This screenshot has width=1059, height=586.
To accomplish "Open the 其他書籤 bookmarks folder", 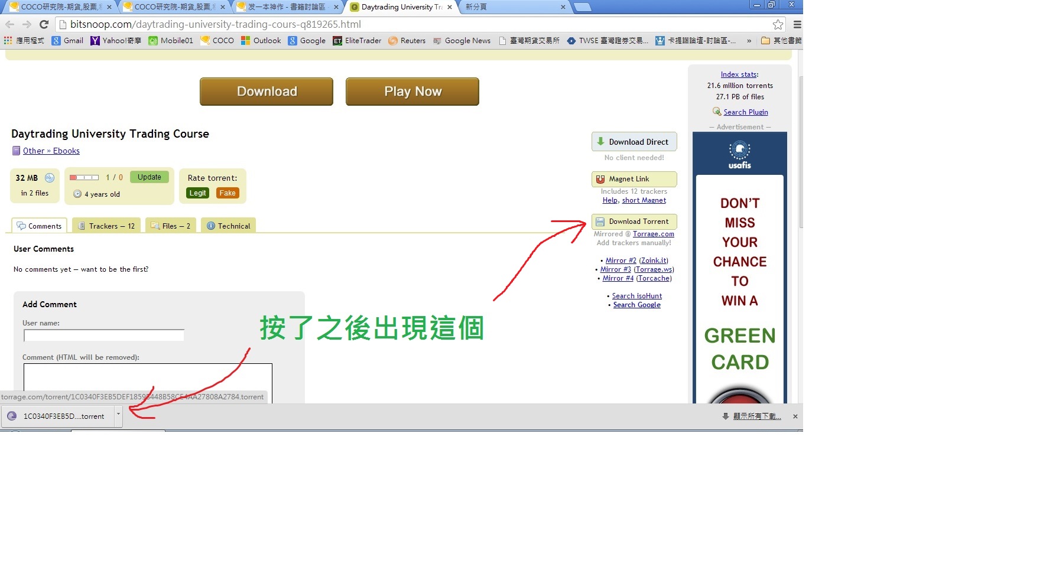I will point(781,41).
